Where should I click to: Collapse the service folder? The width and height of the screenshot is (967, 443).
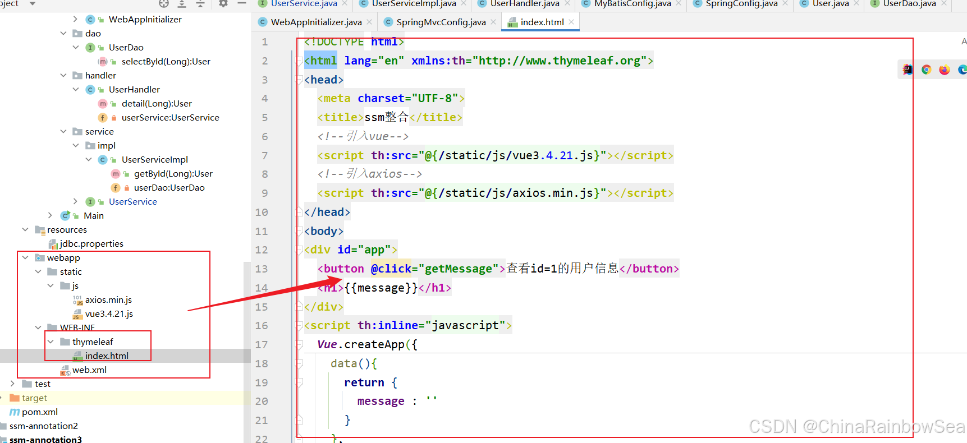point(63,131)
